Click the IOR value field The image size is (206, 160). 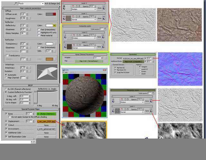(x=48, y=51)
